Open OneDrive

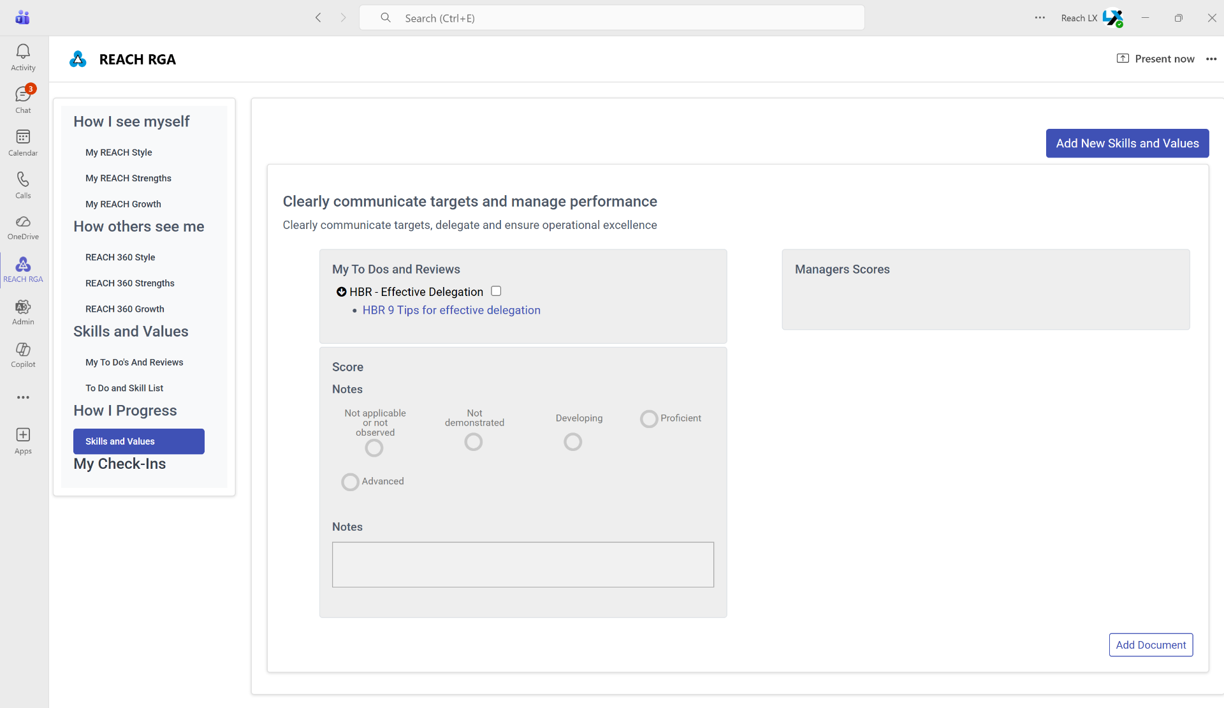pyautogui.click(x=23, y=227)
